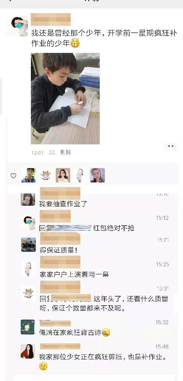Click the 删除 delete link
This screenshot has width=183, height=381.
(66, 152)
